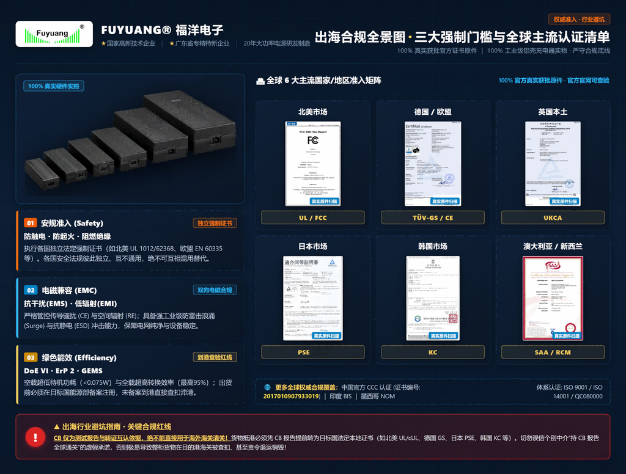Click the 绿色能效 (Efficiency) title
This screenshot has height=474, width=626.
point(79,357)
